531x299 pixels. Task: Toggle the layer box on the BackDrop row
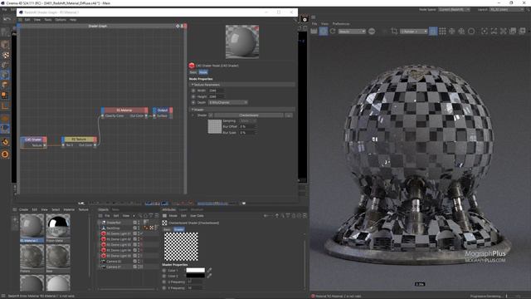tap(134, 228)
